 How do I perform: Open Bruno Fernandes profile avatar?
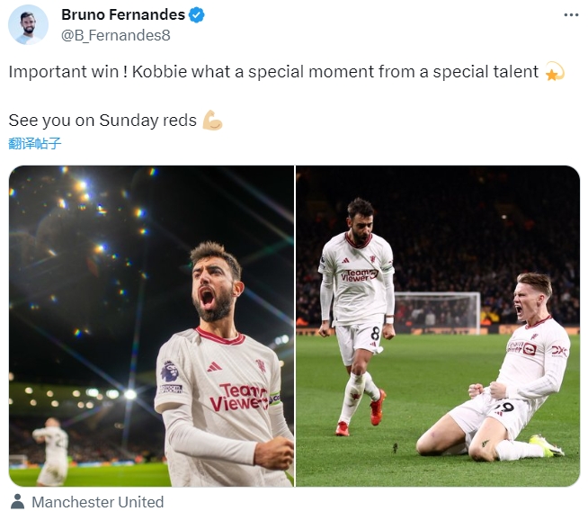click(x=28, y=25)
